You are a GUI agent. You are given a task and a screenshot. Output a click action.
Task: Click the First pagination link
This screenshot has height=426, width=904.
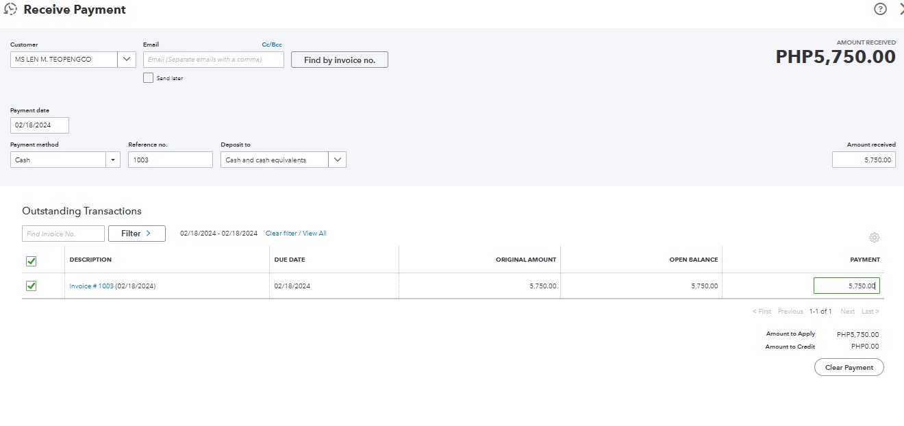(762, 312)
